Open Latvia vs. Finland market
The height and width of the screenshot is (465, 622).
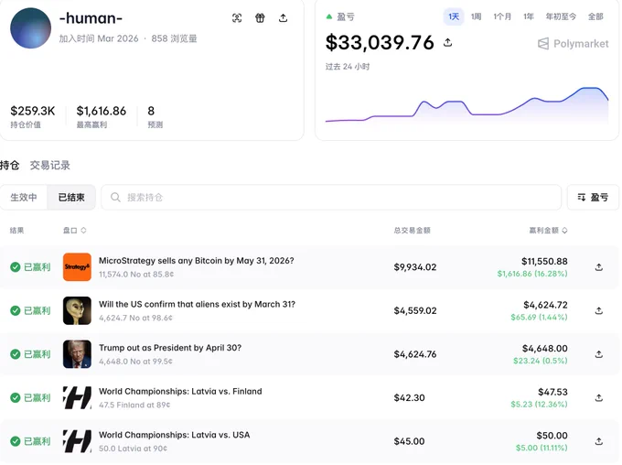coord(180,392)
